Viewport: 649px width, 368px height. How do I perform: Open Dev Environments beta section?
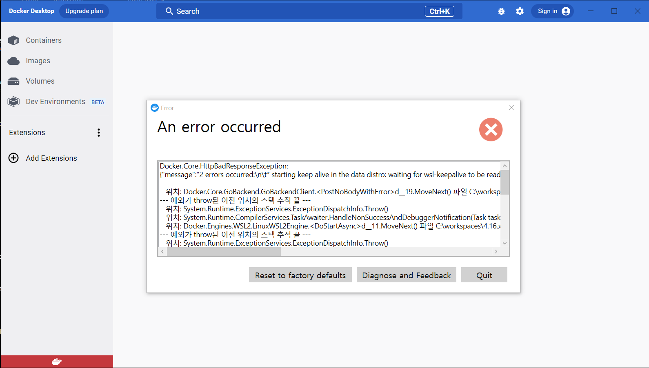56,102
